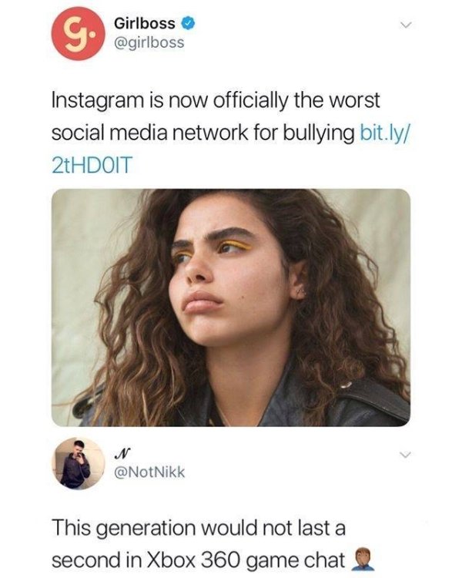Open the NotNikk profile picture
Viewport: 462px width, 578px height.
pos(79,464)
